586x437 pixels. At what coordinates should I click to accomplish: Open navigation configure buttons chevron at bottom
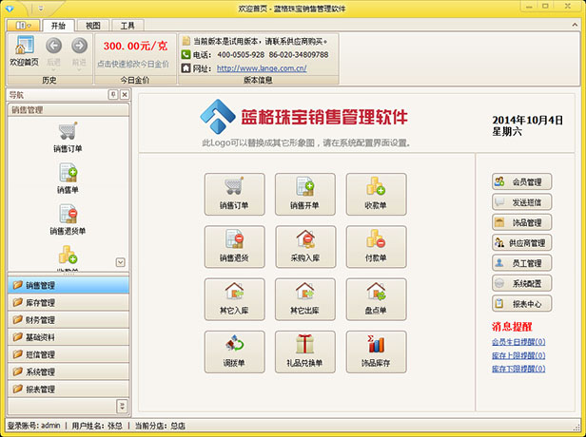coord(122,406)
